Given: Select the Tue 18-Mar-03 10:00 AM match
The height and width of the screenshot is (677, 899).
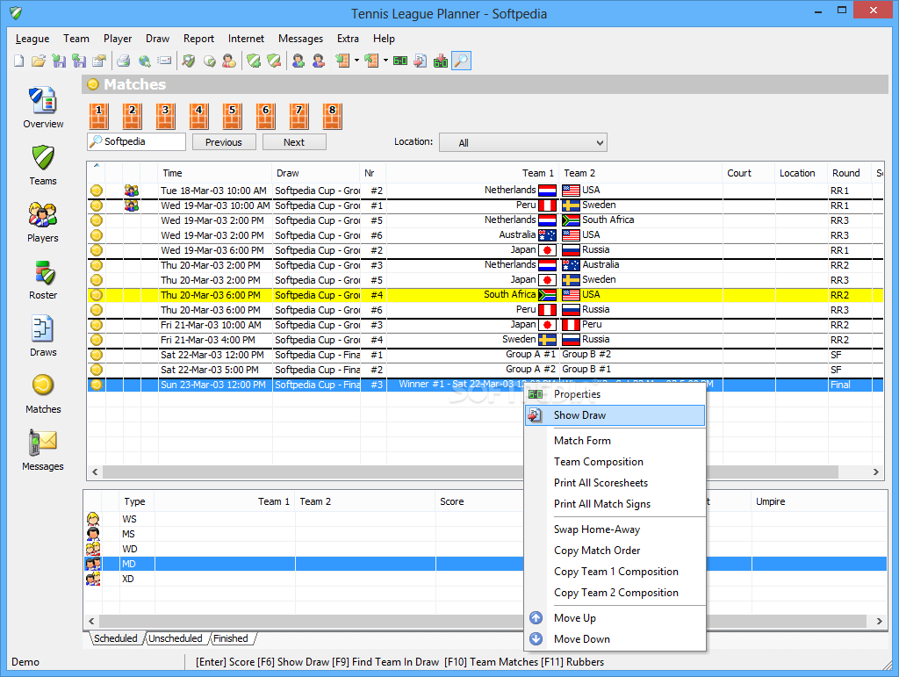Looking at the screenshot, I should click(x=485, y=191).
